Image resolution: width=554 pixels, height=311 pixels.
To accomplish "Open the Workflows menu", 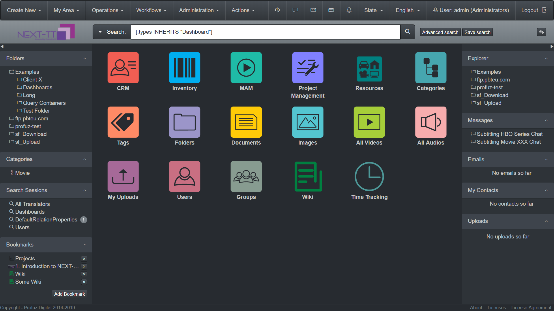I will [151, 10].
